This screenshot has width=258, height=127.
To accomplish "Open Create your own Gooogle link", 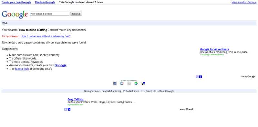I will (16, 2).
